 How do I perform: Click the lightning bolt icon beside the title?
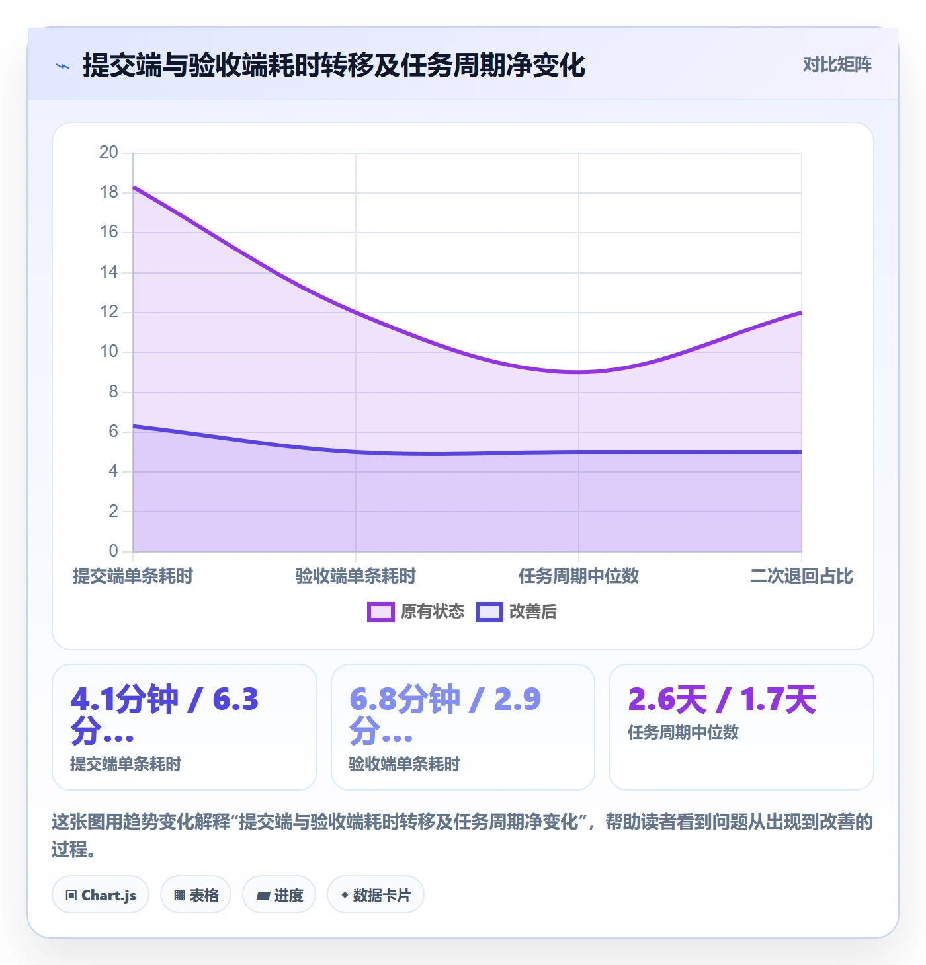[x=63, y=66]
